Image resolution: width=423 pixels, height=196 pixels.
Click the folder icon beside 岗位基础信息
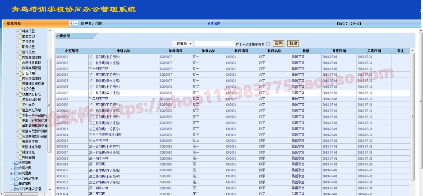tap(20, 79)
